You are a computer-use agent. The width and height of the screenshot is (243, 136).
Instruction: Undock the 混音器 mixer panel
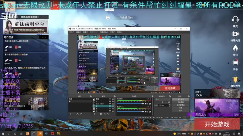pos(153,96)
